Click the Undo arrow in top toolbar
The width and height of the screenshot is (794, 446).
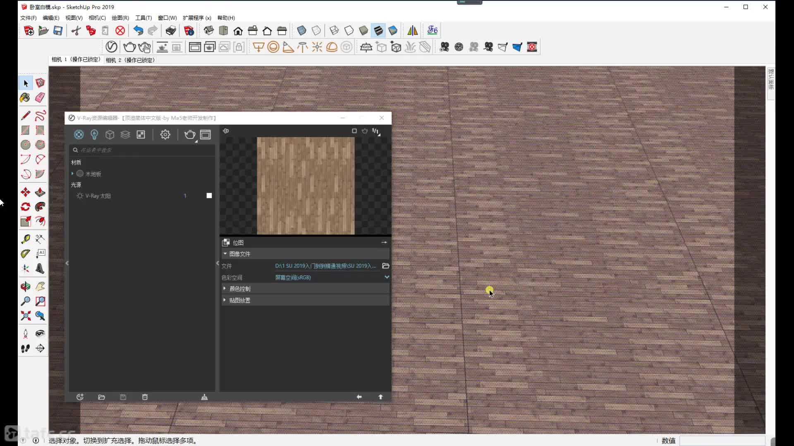138,31
